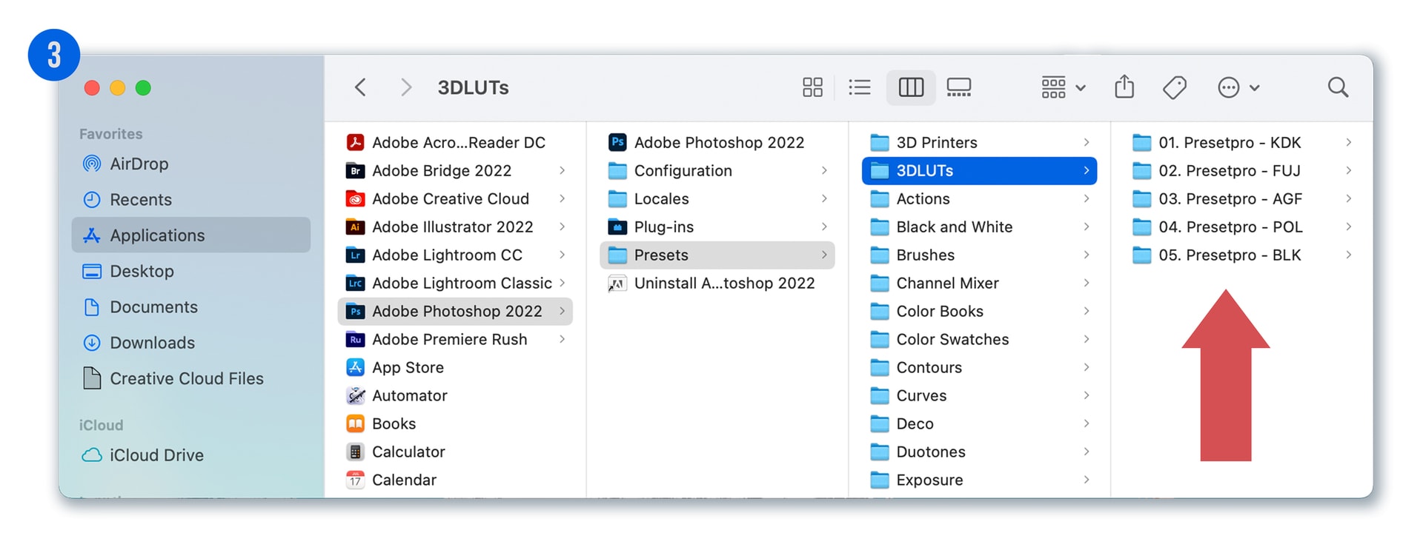Select the Adobe Photoshop 2022 app file

click(717, 142)
